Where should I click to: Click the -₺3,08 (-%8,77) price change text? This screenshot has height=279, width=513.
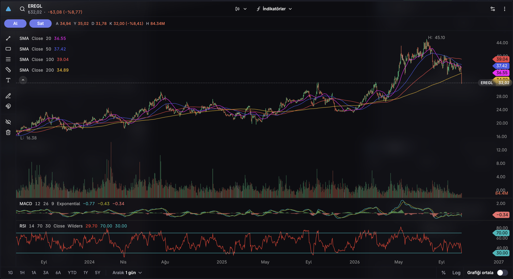click(65, 12)
